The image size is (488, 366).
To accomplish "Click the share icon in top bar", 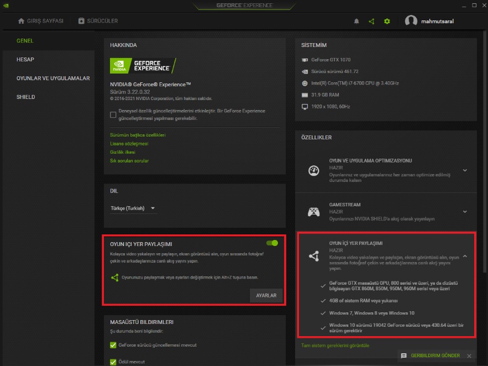I will [x=371, y=21].
